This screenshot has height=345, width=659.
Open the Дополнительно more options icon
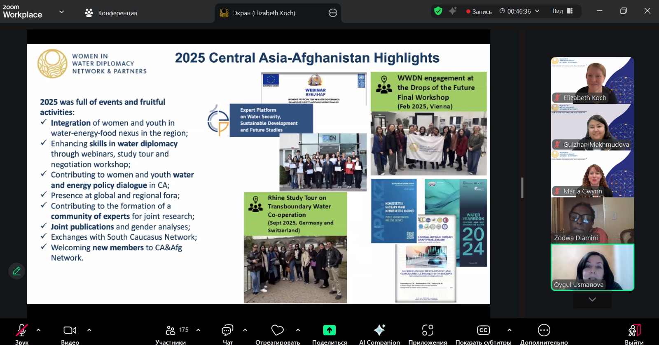(x=544, y=331)
